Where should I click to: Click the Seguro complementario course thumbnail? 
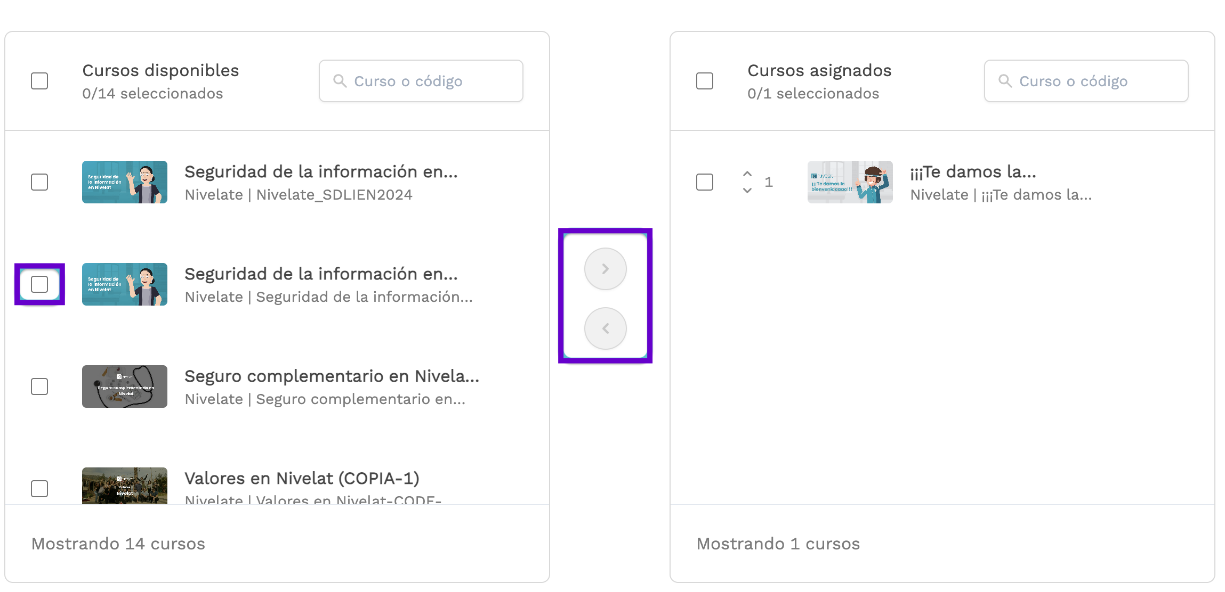(125, 387)
